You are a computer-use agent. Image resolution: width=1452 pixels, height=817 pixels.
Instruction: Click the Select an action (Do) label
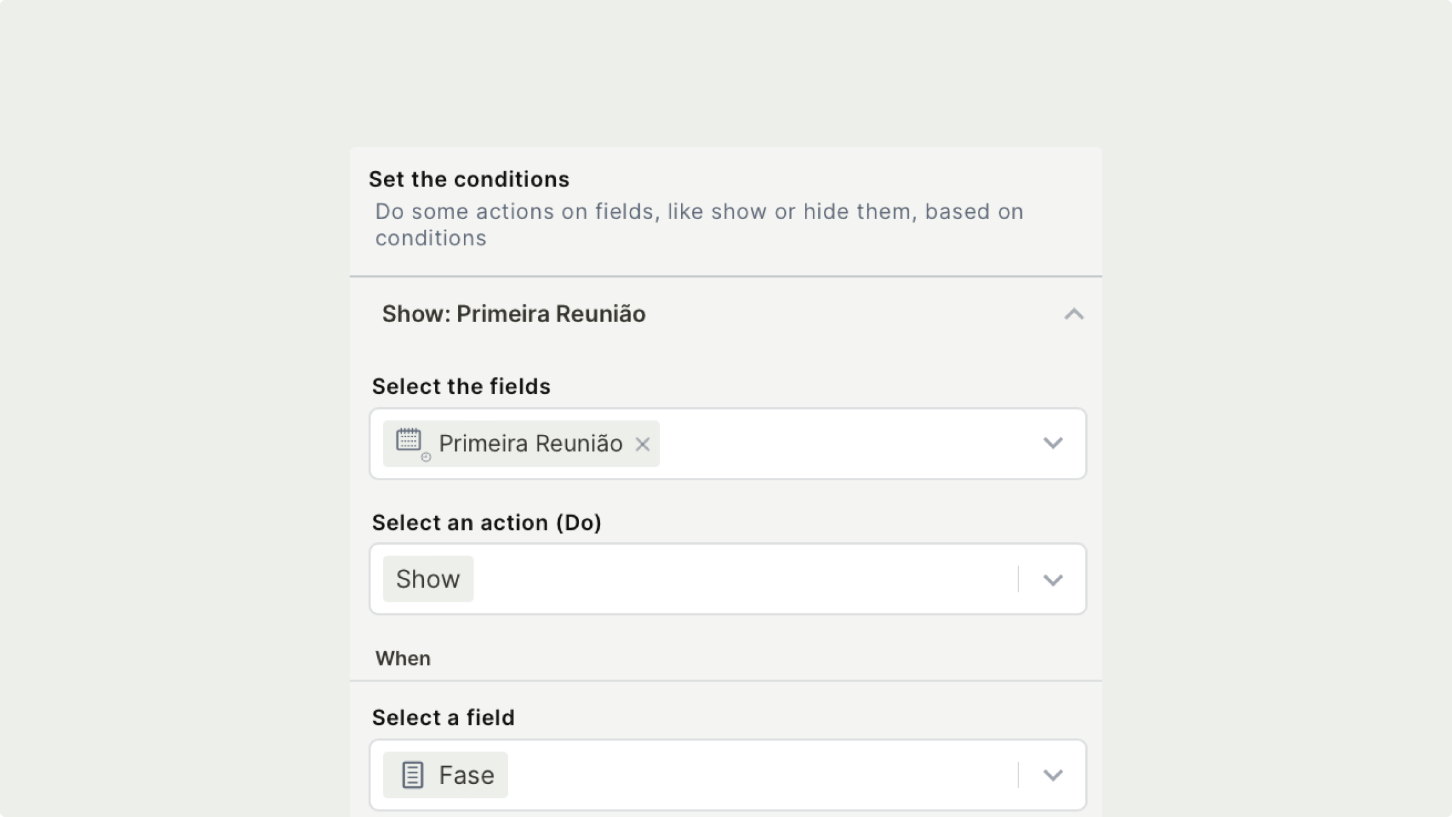coord(486,523)
